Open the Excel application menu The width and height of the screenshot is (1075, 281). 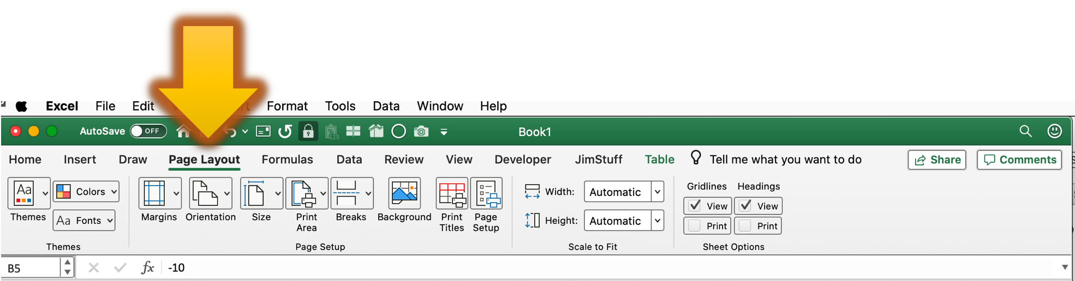[x=62, y=106]
